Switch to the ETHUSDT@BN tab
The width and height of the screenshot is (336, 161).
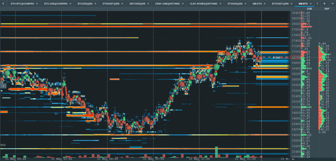(x=111, y=4)
